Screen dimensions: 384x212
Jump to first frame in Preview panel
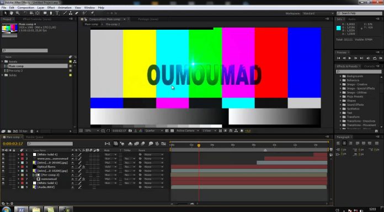point(338,58)
